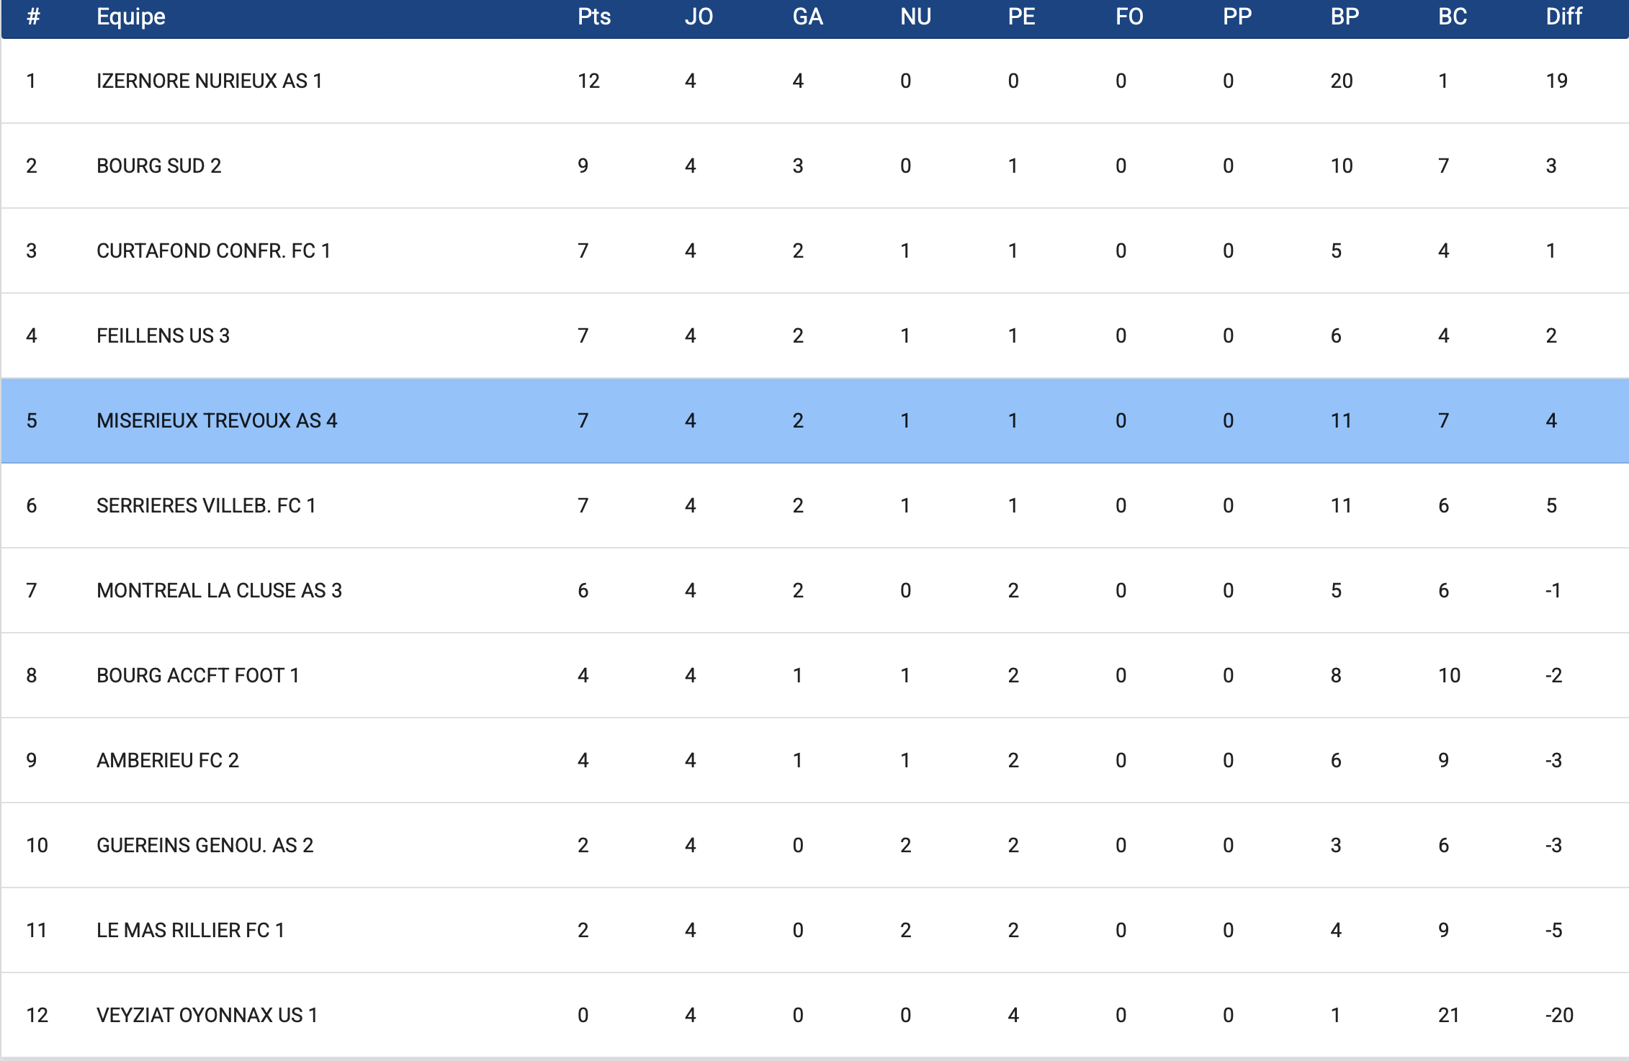
Task: Sort by the Pts column header
Action: coord(593,17)
